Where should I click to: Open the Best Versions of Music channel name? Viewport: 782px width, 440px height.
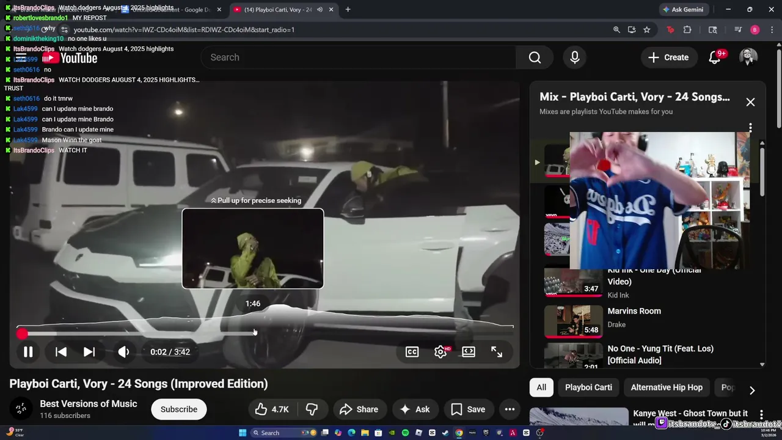tap(89, 404)
